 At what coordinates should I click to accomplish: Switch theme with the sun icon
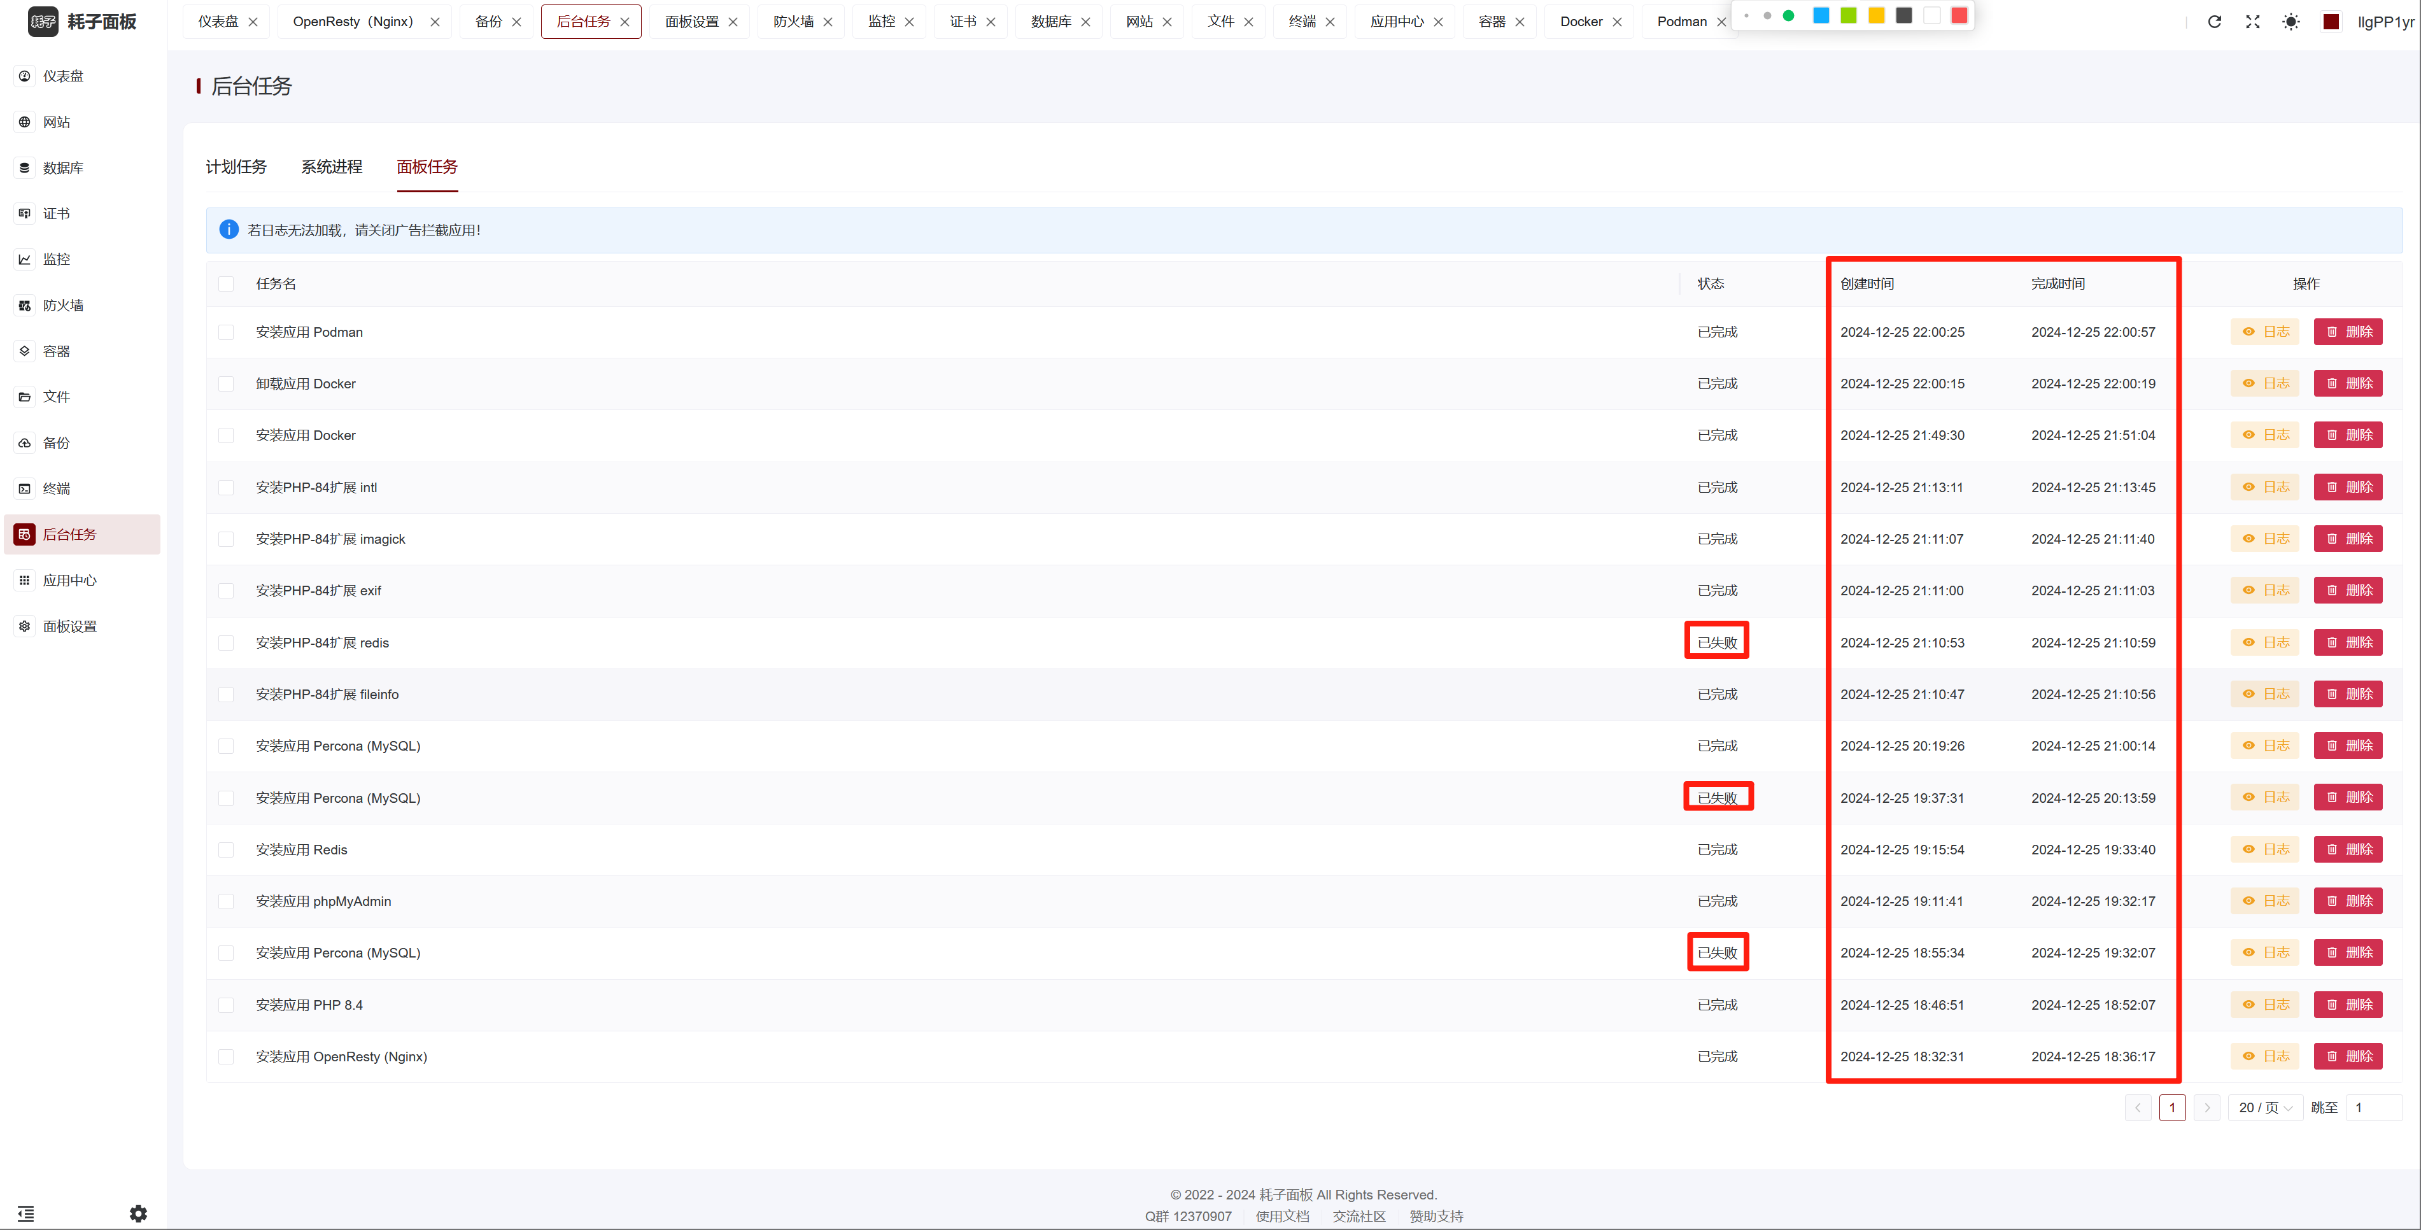pos(2291,22)
